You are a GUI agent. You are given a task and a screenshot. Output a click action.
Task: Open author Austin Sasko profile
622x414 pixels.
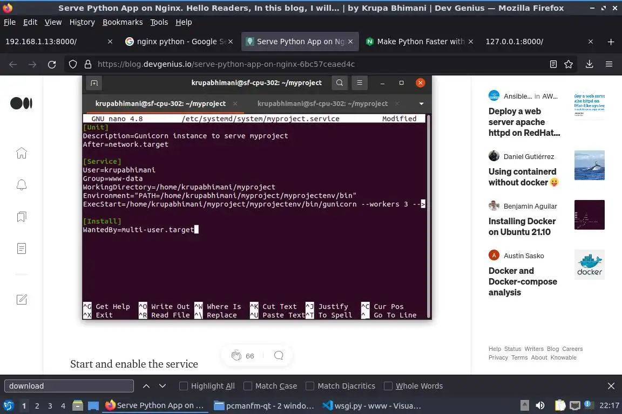click(x=524, y=256)
